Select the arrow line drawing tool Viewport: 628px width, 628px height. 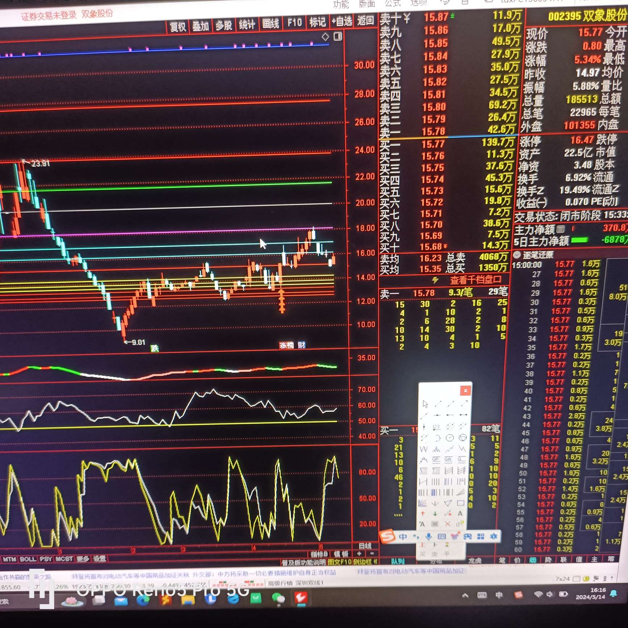[464, 403]
